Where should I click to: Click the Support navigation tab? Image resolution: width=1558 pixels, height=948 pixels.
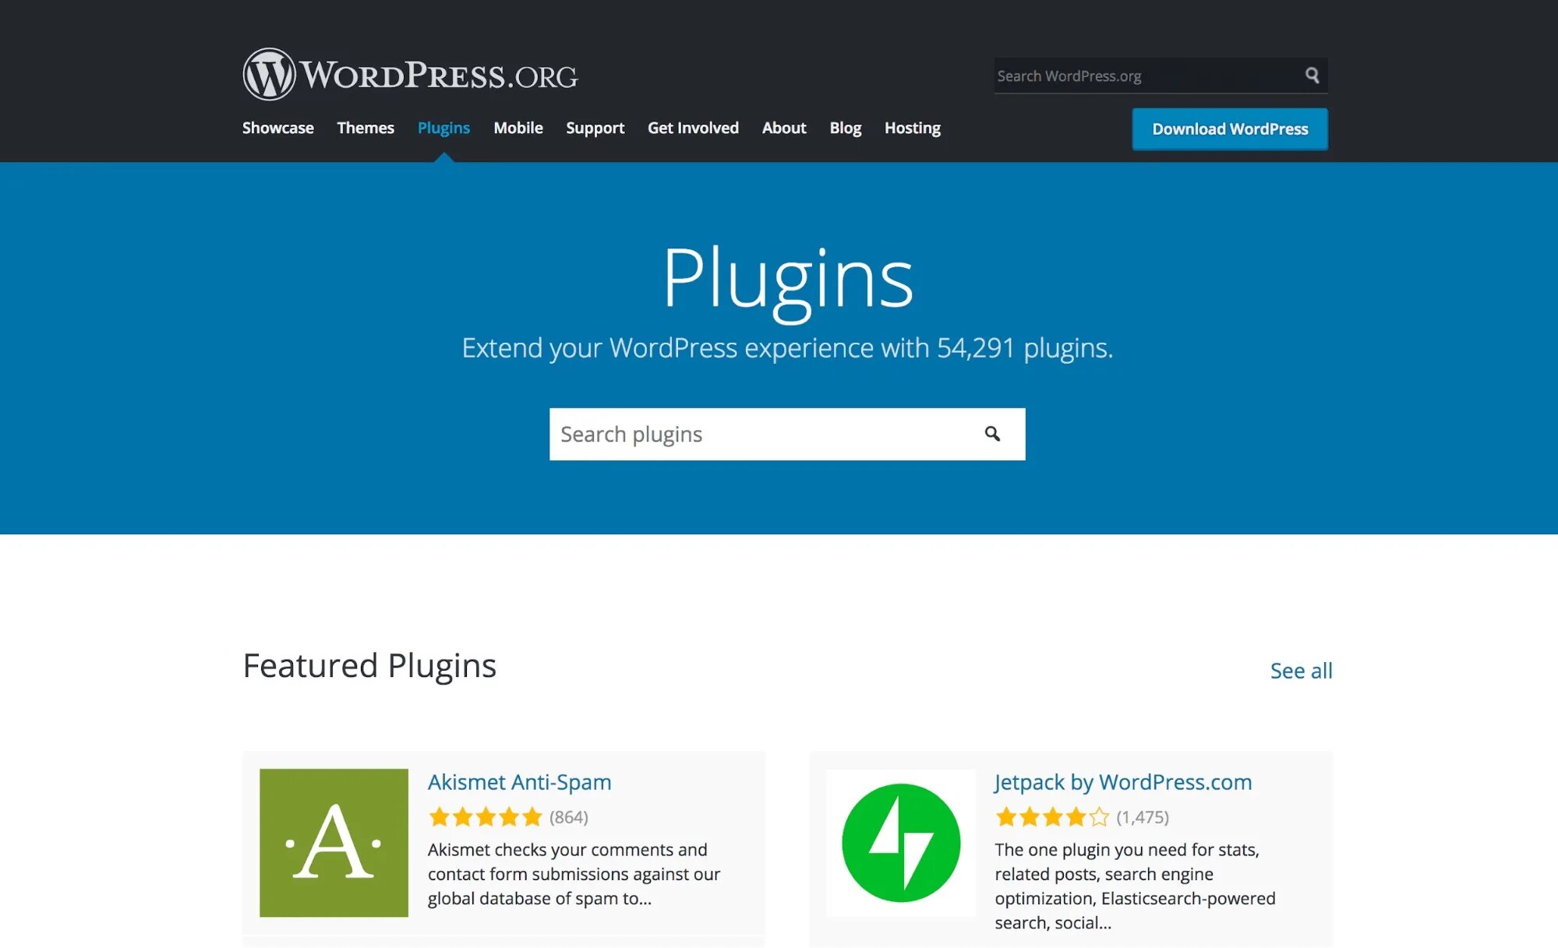tap(595, 127)
